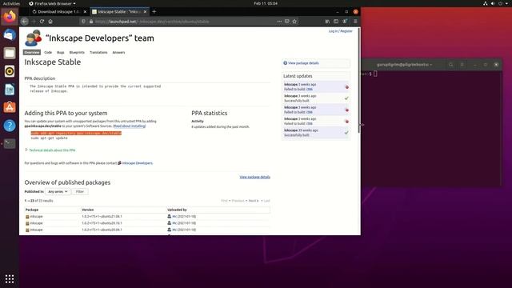
Task: Open LibreOffice Writer from the dock
Action: click(x=10, y=89)
